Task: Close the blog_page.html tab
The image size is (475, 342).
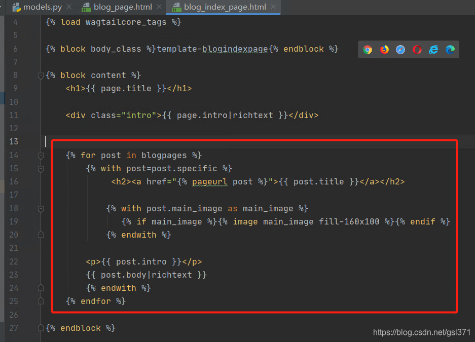Action: click(159, 7)
